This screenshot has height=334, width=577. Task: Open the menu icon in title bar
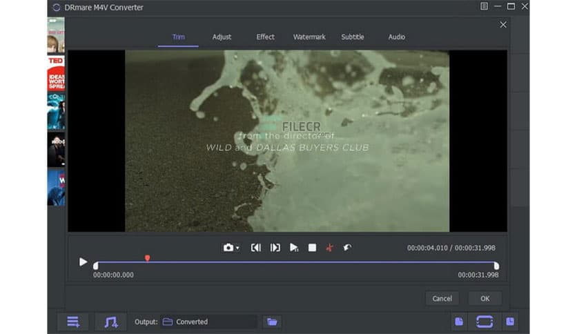click(x=484, y=6)
